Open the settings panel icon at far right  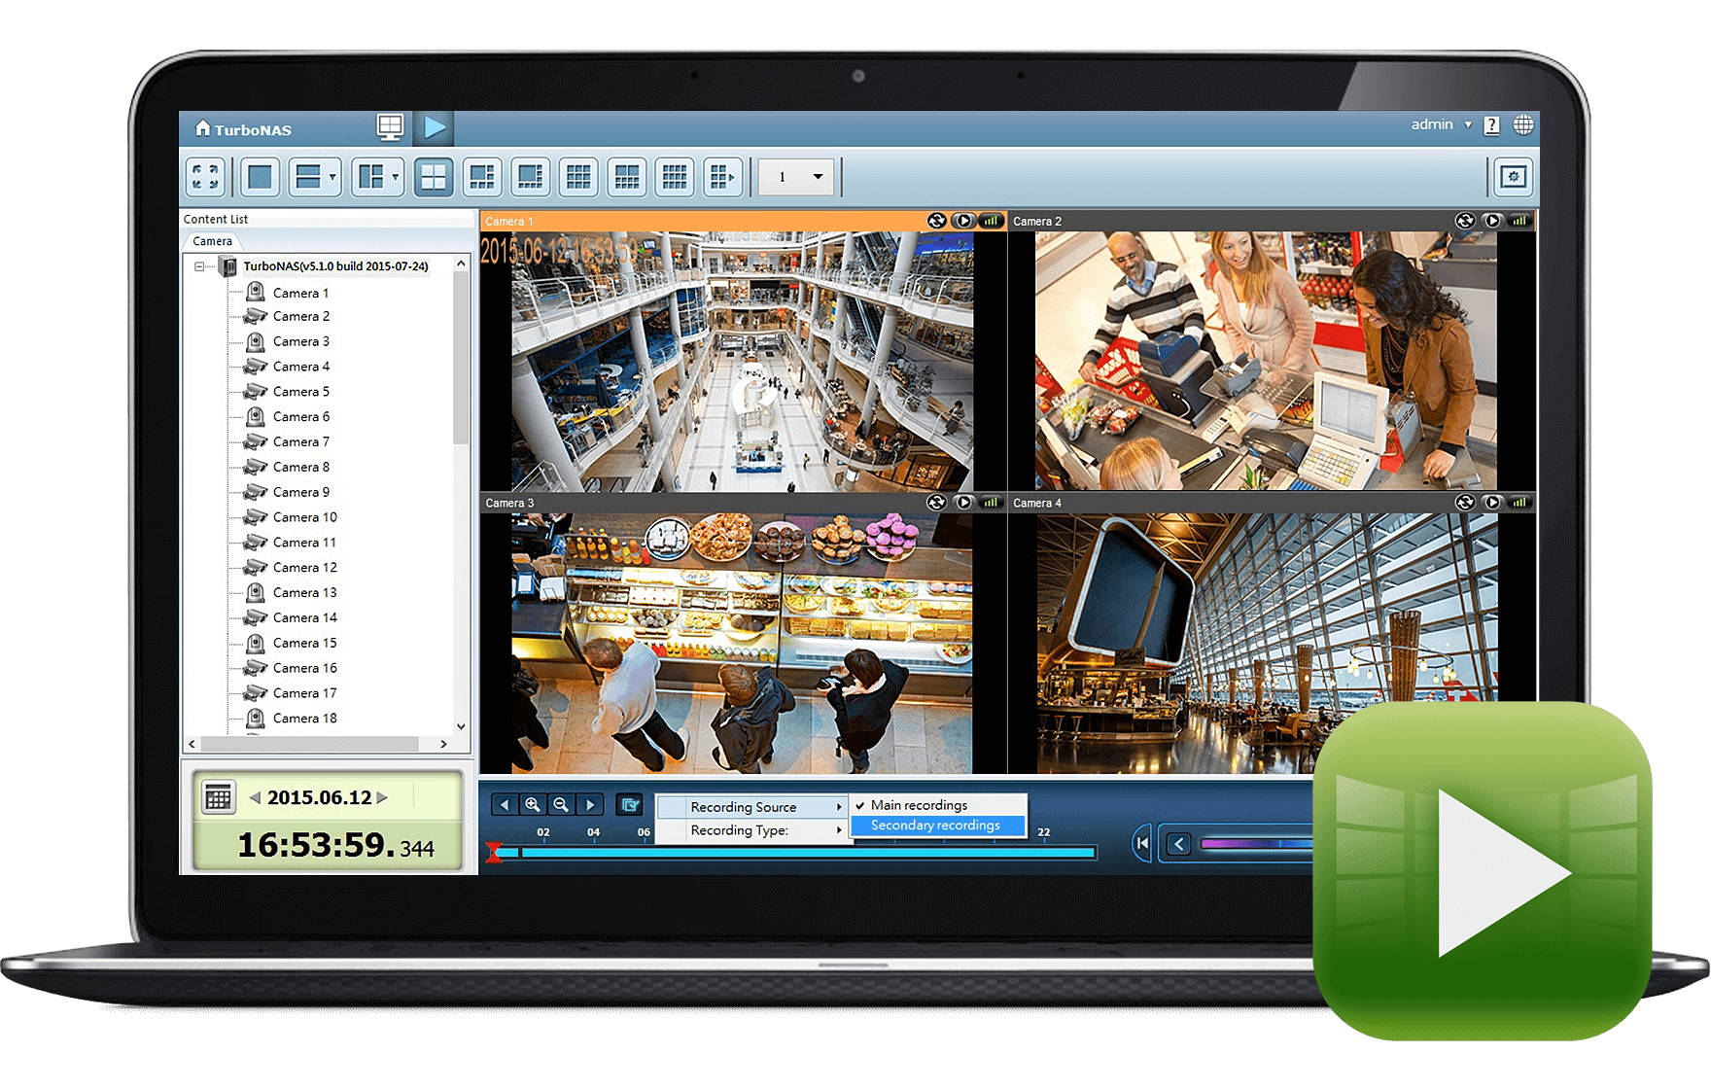(x=1513, y=177)
